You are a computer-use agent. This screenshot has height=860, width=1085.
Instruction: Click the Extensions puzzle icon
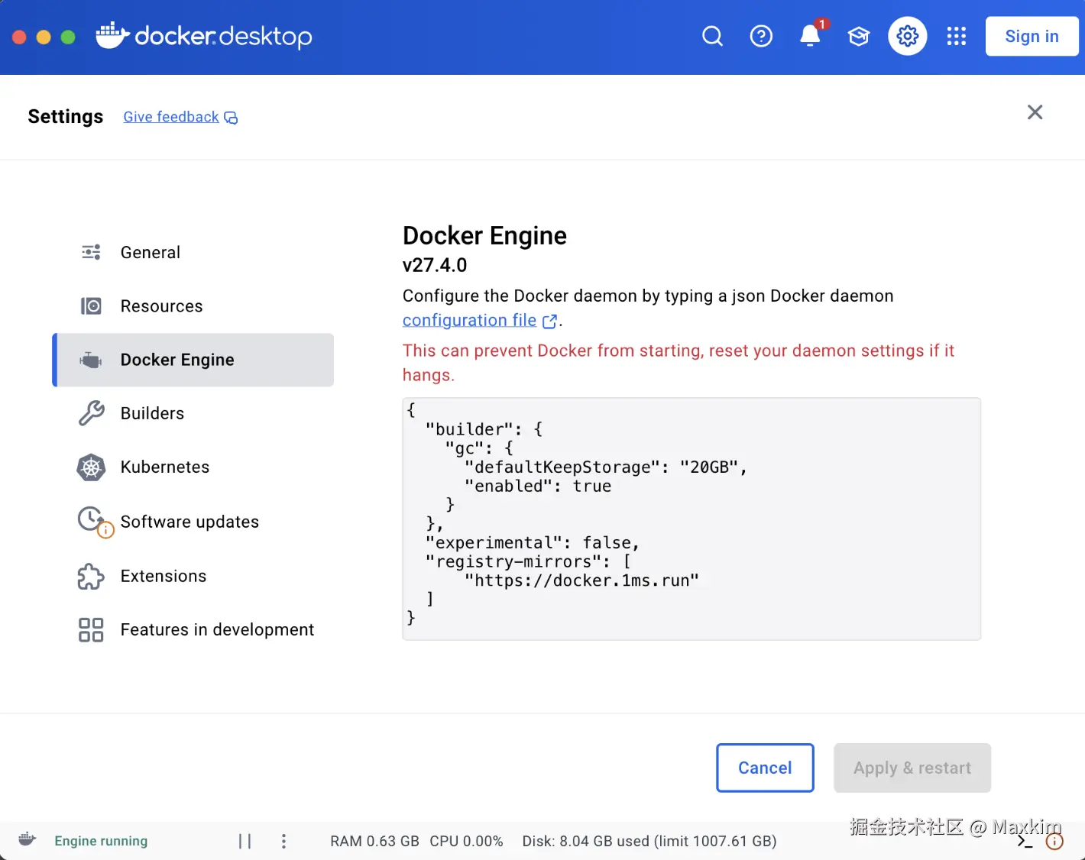coord(91,576)
